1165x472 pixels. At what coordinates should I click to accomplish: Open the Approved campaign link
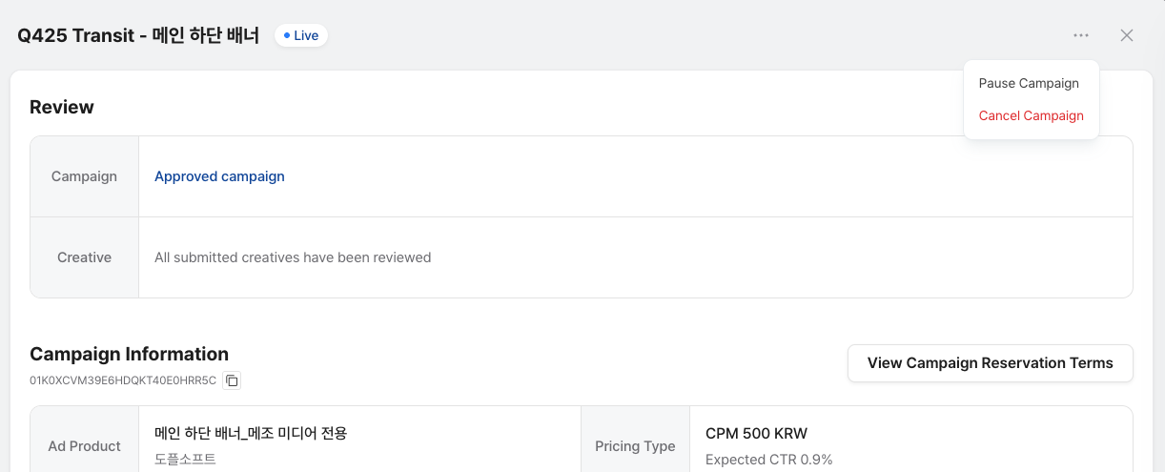pyautogui.click(x=219, y=176)
